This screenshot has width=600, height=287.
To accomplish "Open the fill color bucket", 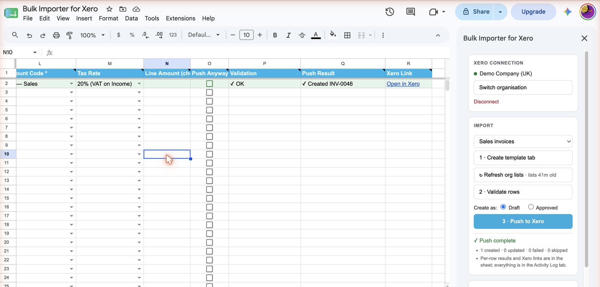I will click(333, 35).
